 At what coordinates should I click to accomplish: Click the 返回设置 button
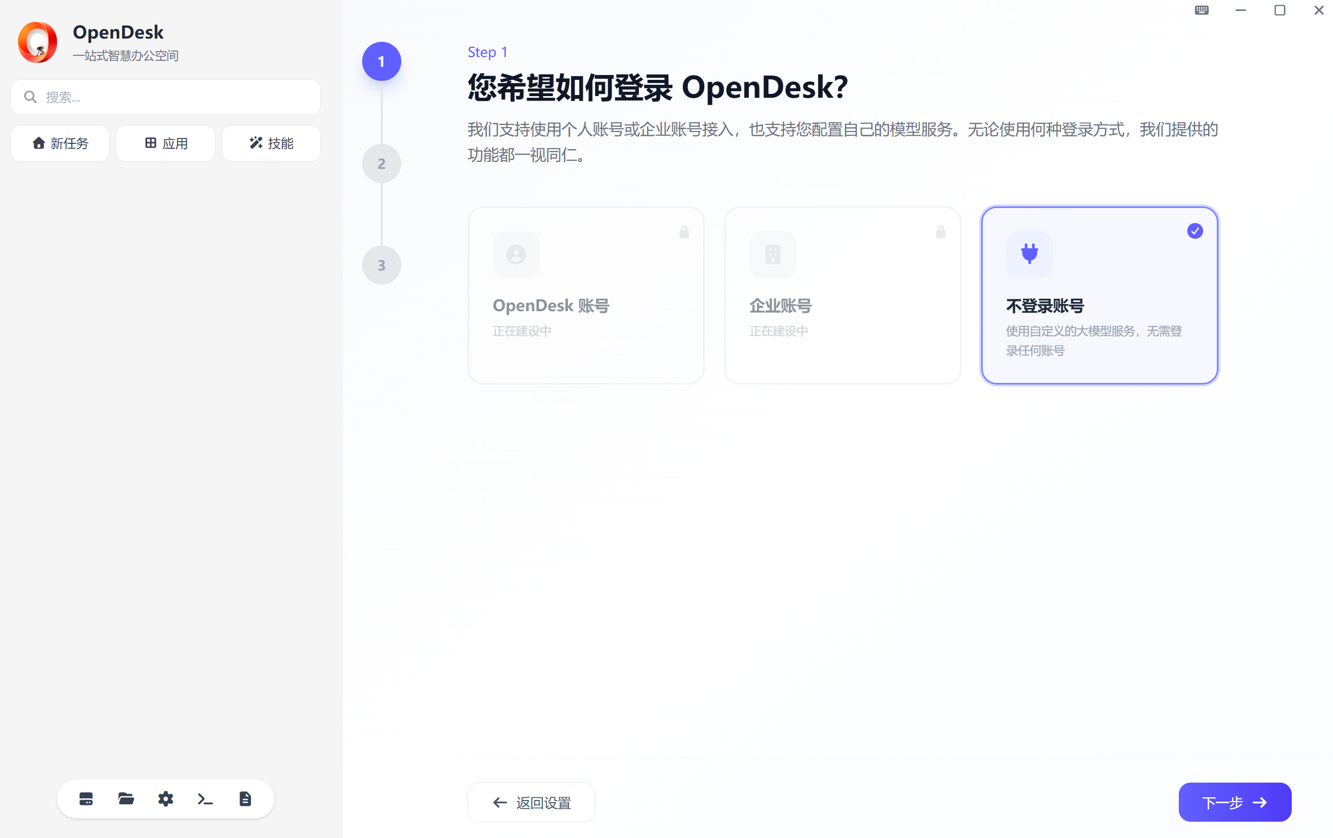(x=531, y=802)
